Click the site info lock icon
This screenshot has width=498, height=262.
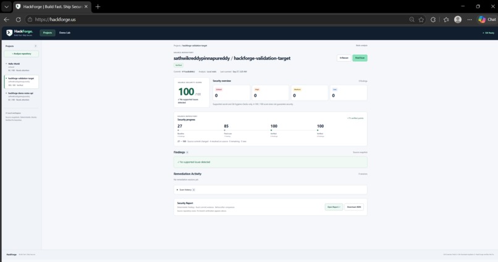point(30,19)
